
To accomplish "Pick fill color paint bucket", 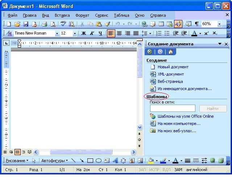I will click(x=151, y=161).
